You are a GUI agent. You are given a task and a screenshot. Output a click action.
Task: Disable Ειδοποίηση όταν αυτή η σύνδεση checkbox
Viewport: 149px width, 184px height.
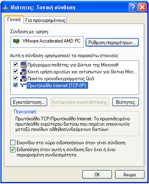click(x=13, y=150)
